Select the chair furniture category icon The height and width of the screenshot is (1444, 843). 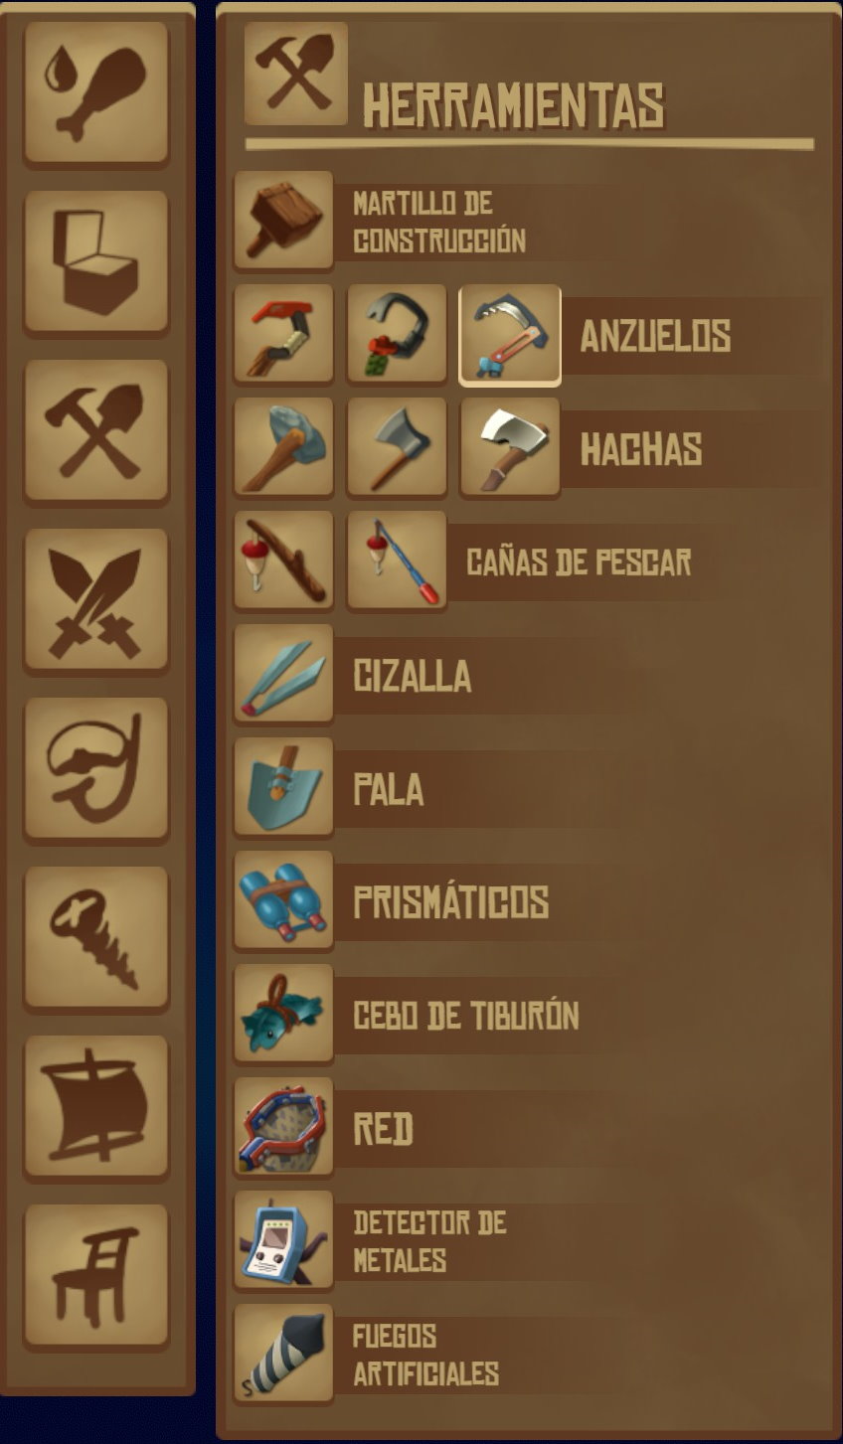(x=96, y=1275)
